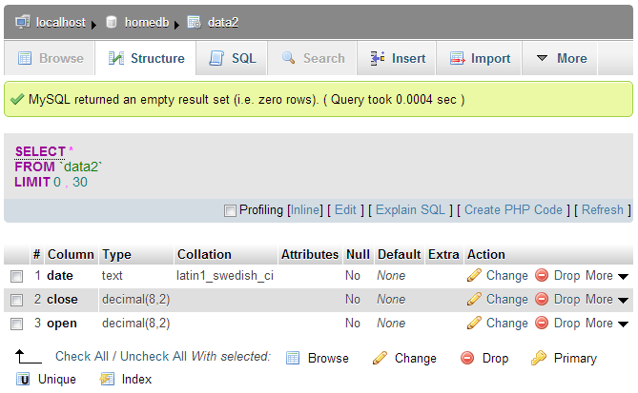Viewport: 638px width, 393px height.
Task: Click the Index icon below the table
Action: click(x=107, y=379)
